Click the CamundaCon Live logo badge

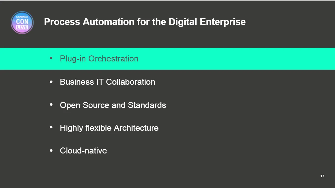tap(22, 22)
